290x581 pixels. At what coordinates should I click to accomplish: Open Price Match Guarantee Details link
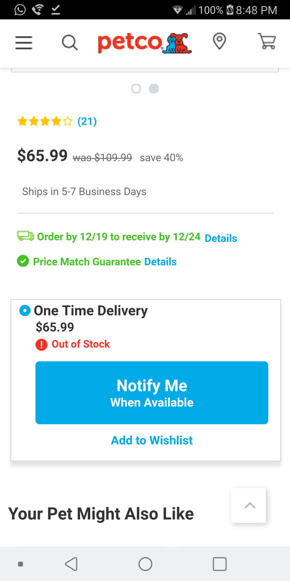click(160, 262)
